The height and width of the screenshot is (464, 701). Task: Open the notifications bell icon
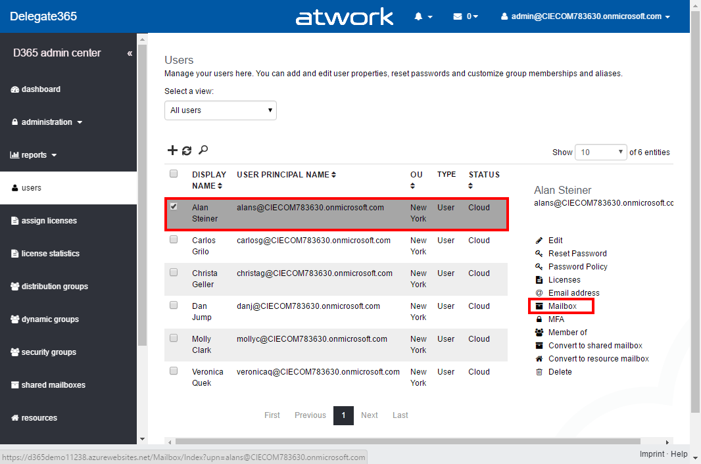(419, 16)
